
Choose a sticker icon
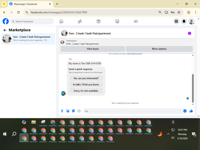74,111
